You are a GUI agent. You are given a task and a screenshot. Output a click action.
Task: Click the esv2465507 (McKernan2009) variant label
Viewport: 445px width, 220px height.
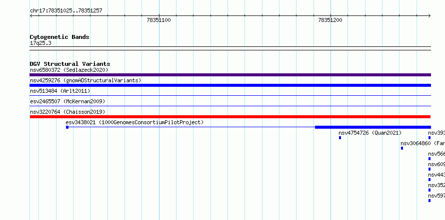[67, 101]
